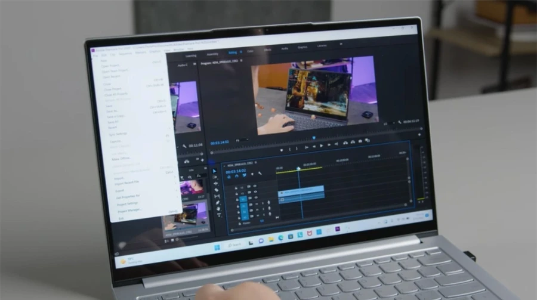Choose Exit in the File menu
537x300 pixels.
121,218
